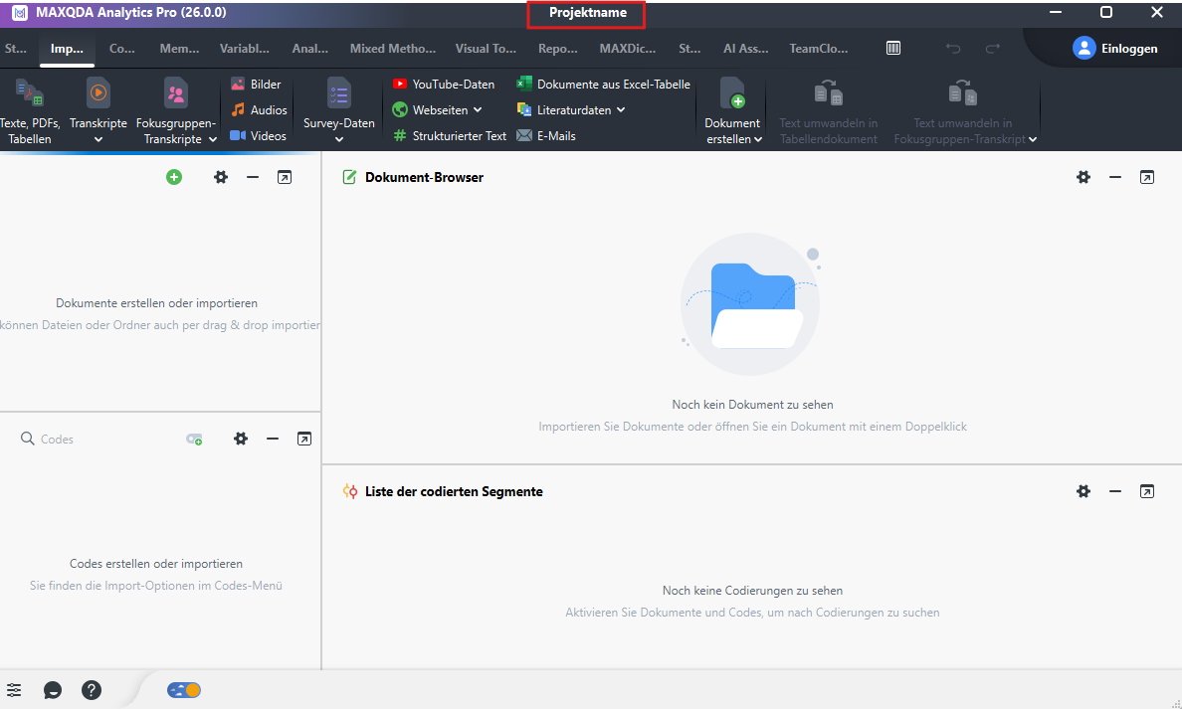Minimize the Codes panel

[273, 439]
